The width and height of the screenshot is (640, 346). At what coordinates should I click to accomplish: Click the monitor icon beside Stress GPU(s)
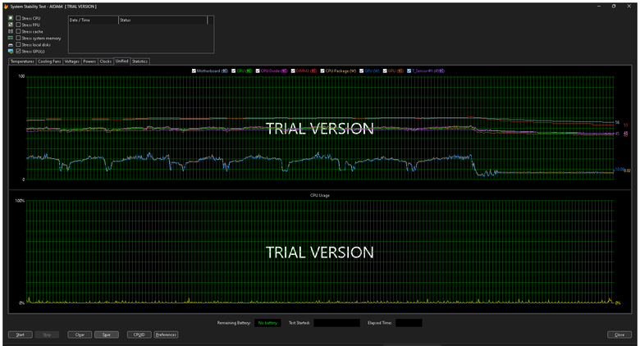[11, 51]
